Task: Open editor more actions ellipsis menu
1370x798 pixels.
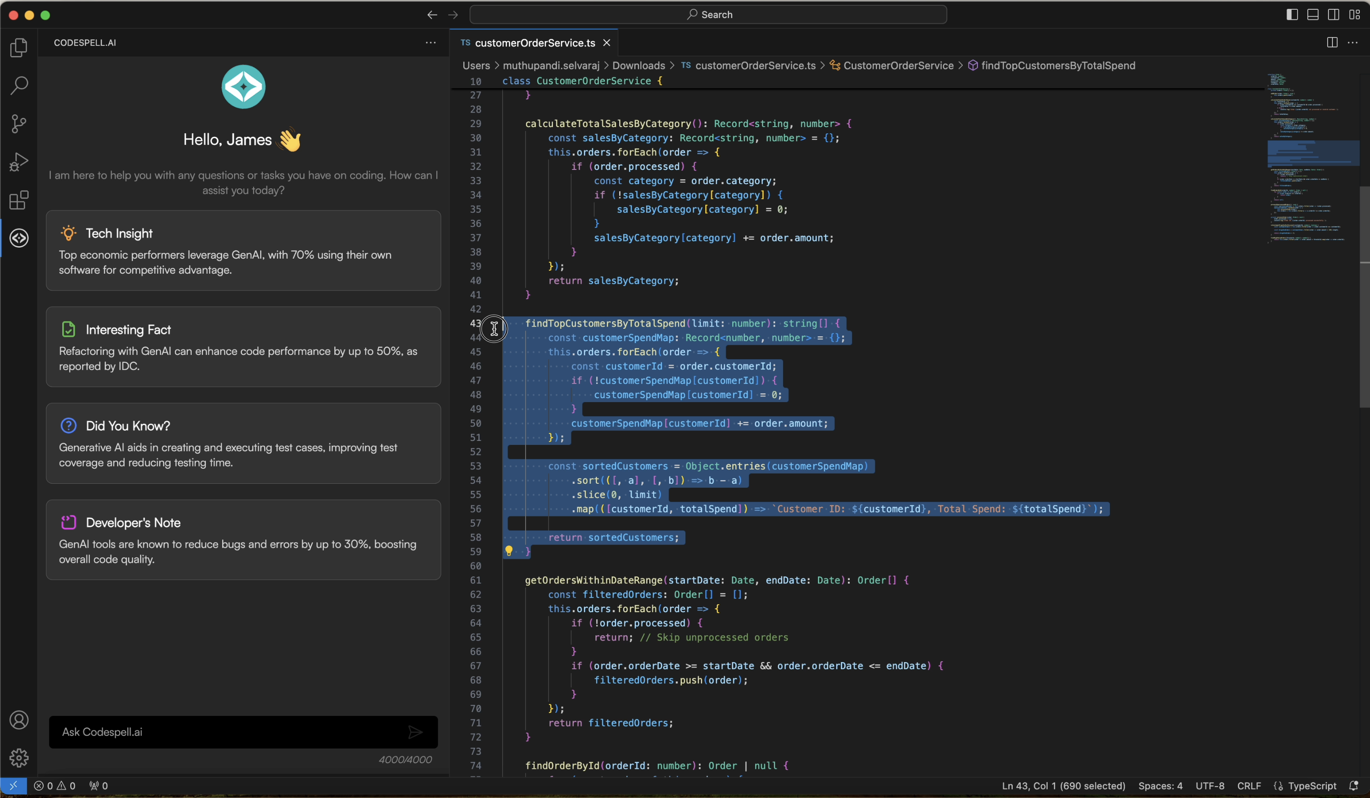Action: tap(1353, 42)
